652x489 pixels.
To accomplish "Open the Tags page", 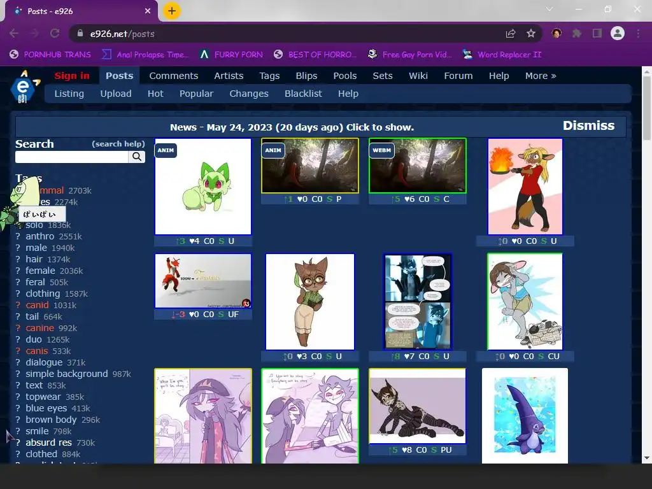I will pos(269,76).
